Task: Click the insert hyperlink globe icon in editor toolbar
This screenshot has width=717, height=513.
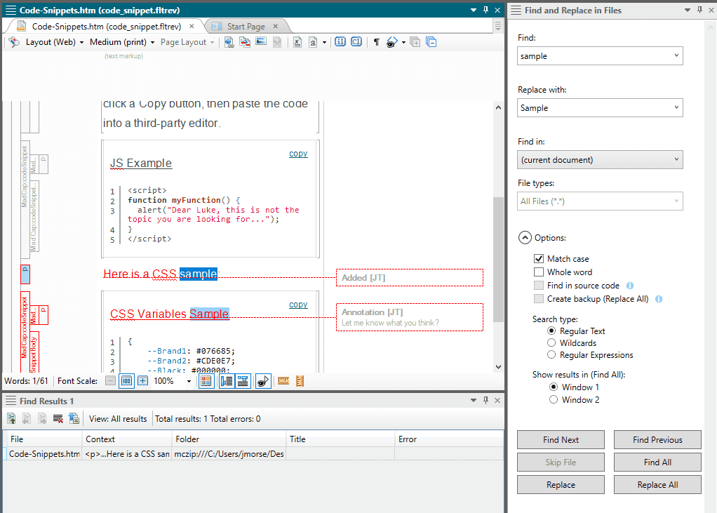Action: (x=229, y=42)
